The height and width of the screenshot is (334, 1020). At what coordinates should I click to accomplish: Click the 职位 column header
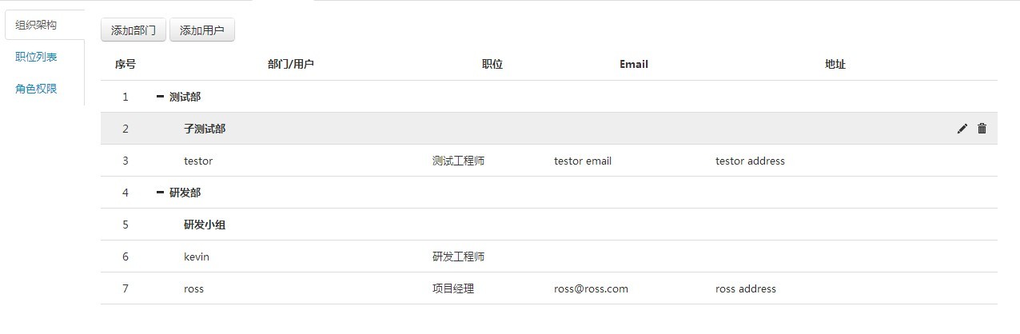492,64
